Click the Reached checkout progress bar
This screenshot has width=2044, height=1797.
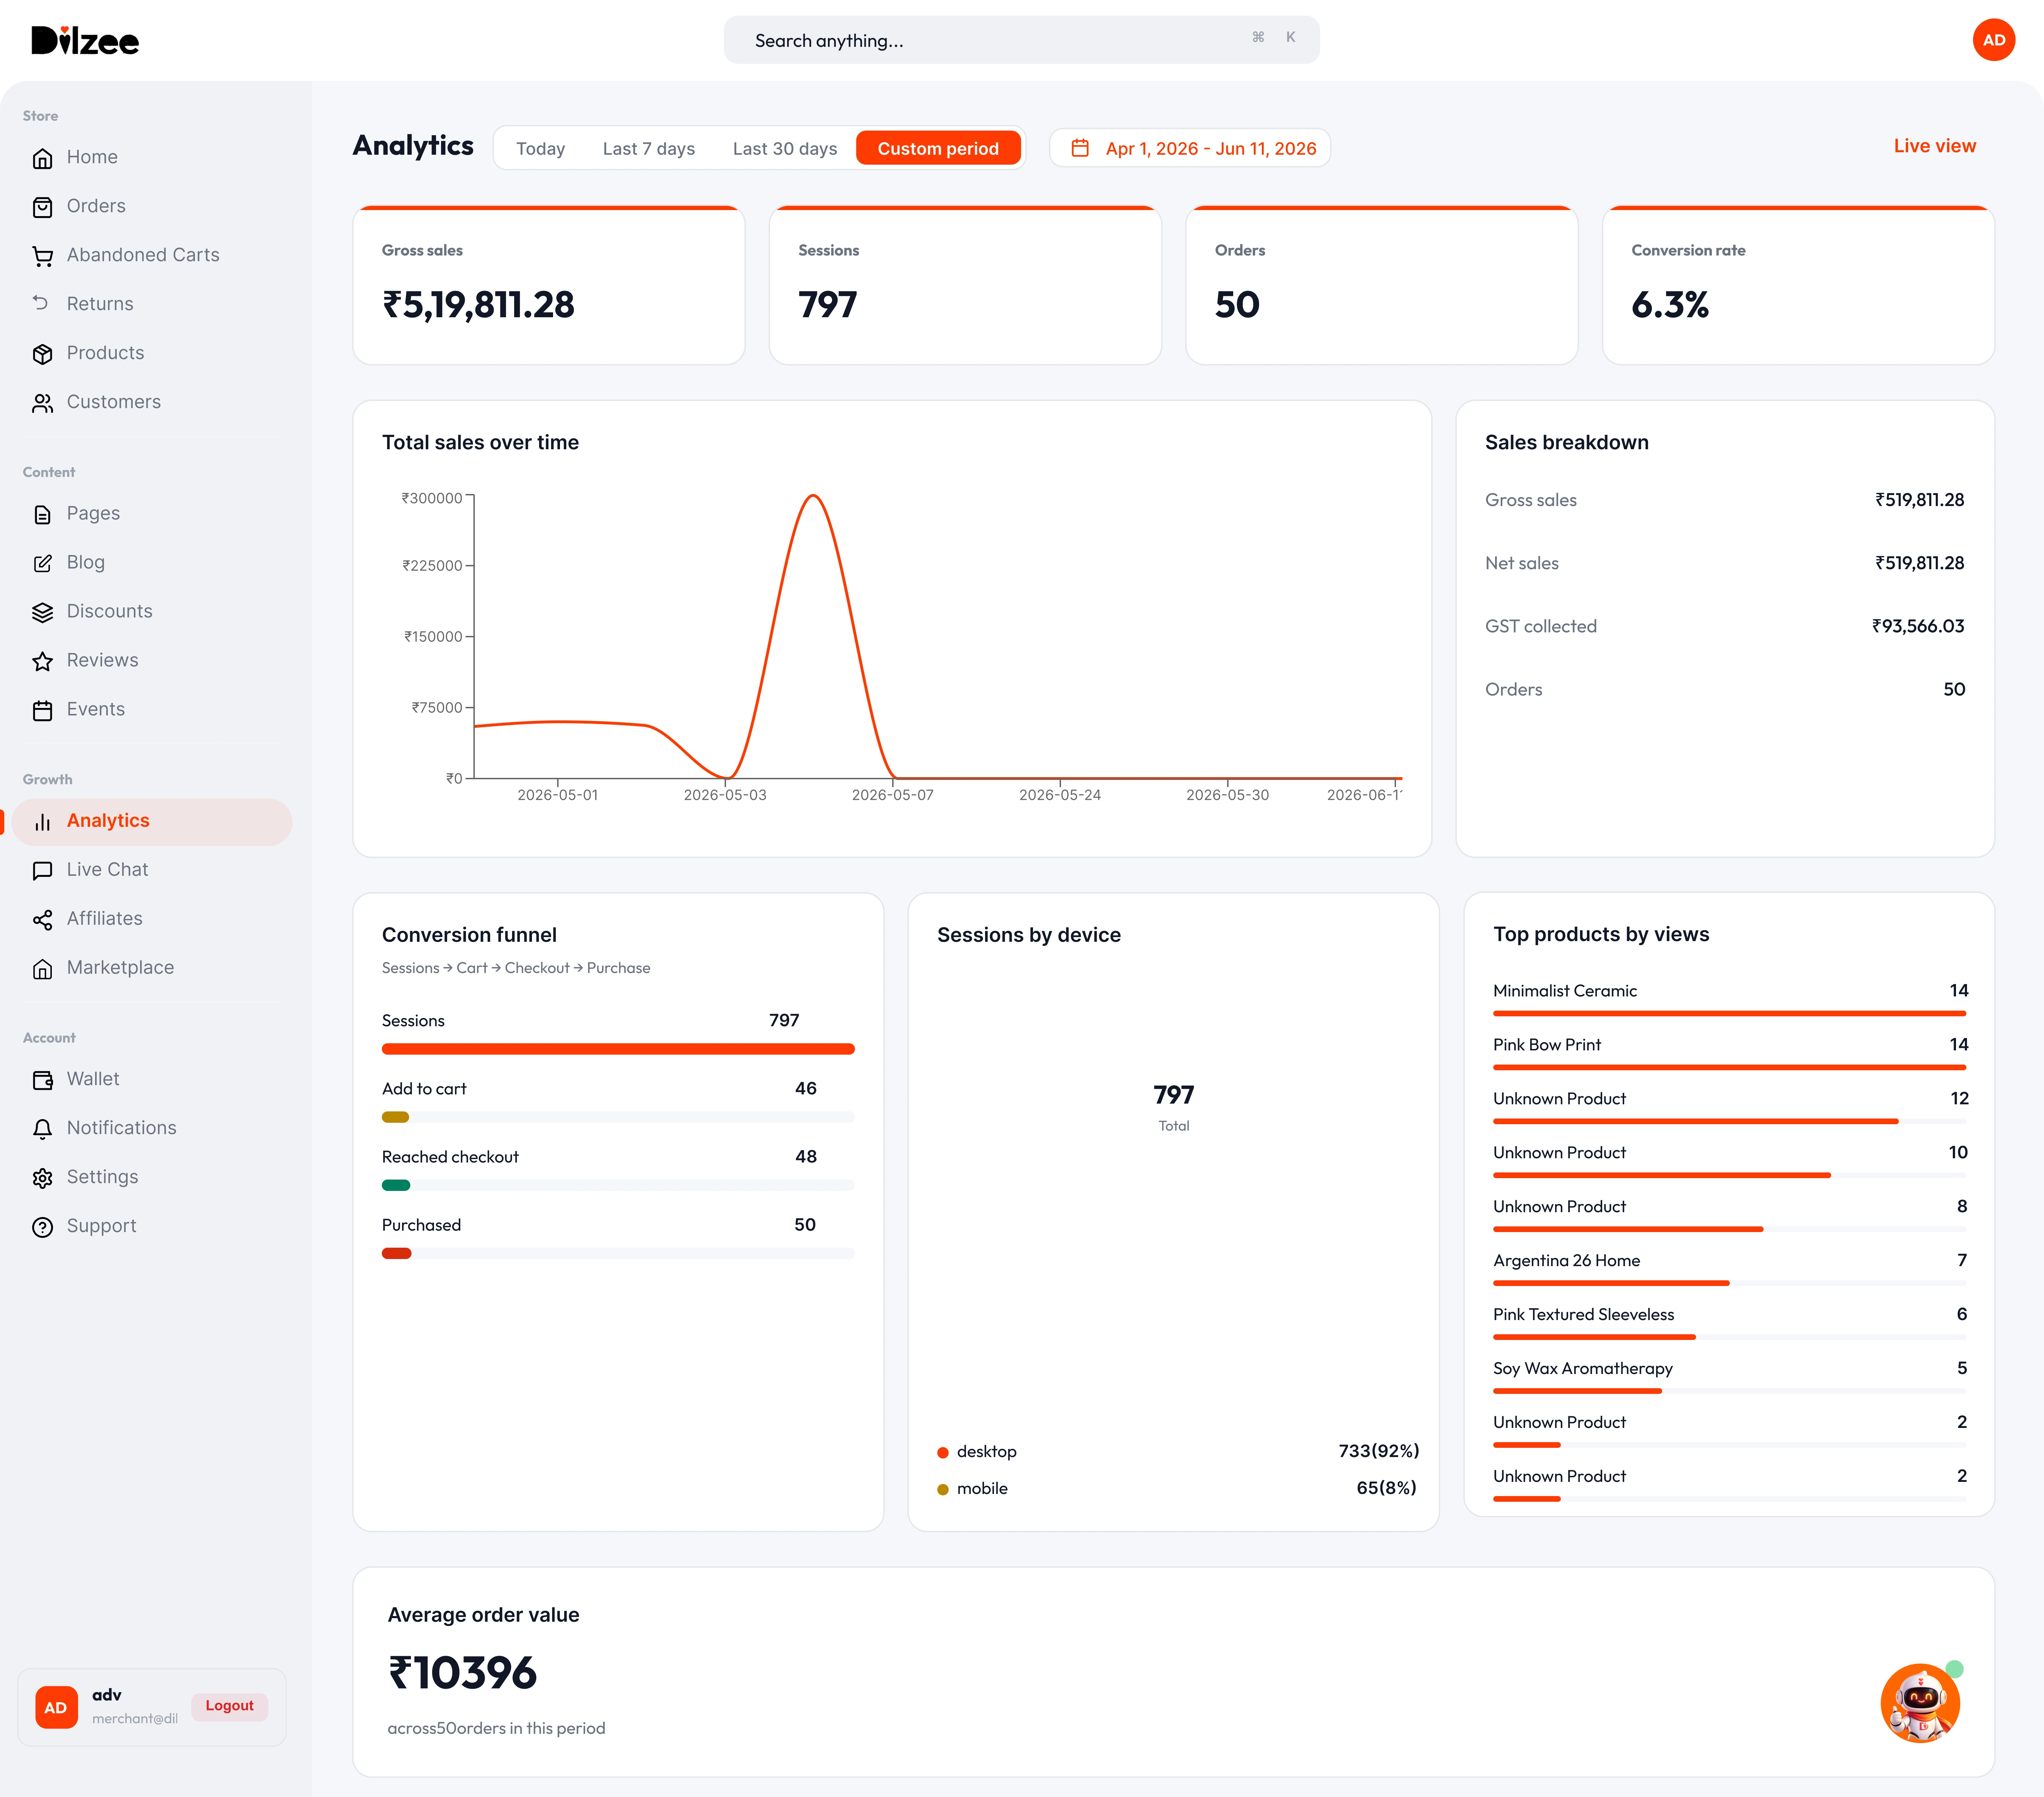point(618,1185)
